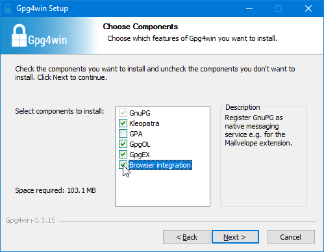Click the Choose which features of Gpg4win subtitle
The width and height of the screenshot is (324, 252).
[x=192, y=38]
